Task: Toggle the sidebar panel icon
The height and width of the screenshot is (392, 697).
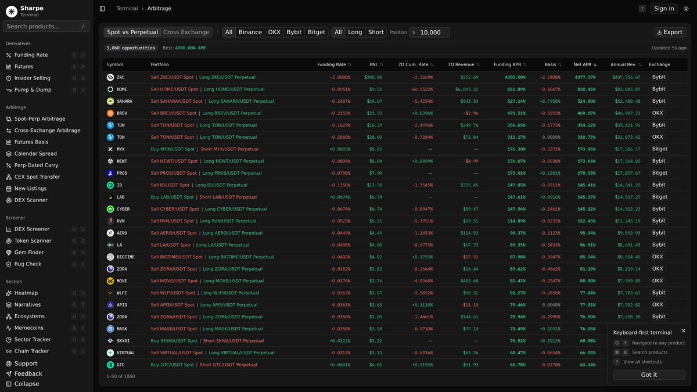Action: click(x=102, y=9)
